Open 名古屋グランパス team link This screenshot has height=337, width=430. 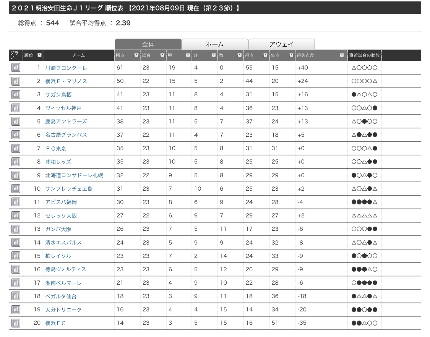click(x=66, y=135)
